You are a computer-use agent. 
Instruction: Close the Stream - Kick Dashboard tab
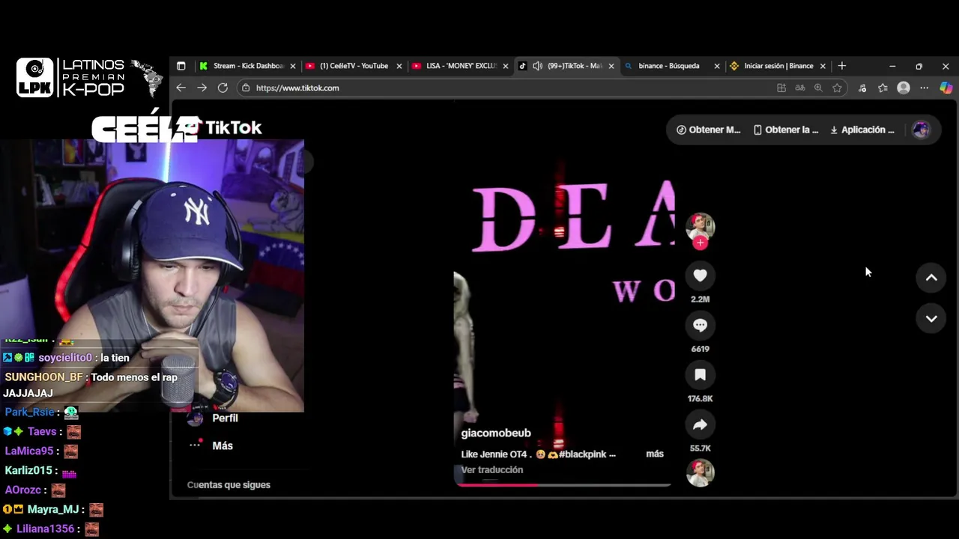293,66
